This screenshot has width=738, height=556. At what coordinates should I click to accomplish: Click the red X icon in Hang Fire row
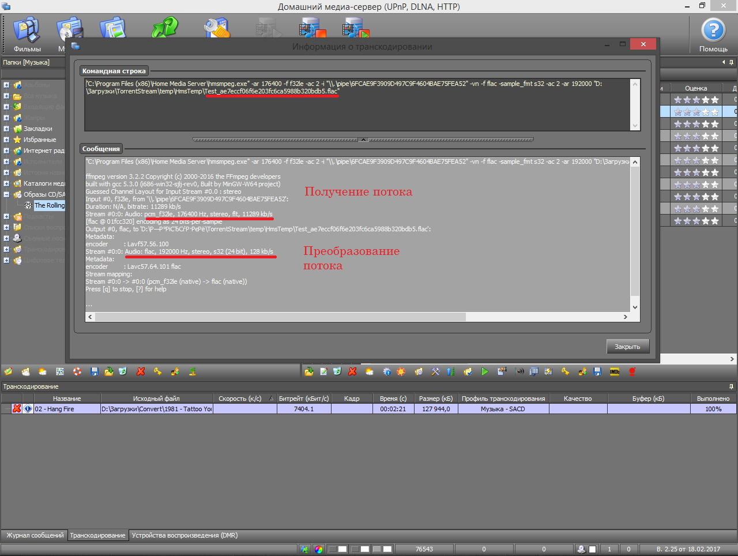[x=17, y=409]
